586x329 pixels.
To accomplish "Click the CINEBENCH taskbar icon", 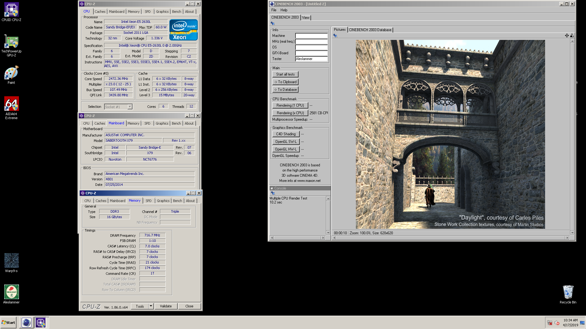I will [27, 323].
